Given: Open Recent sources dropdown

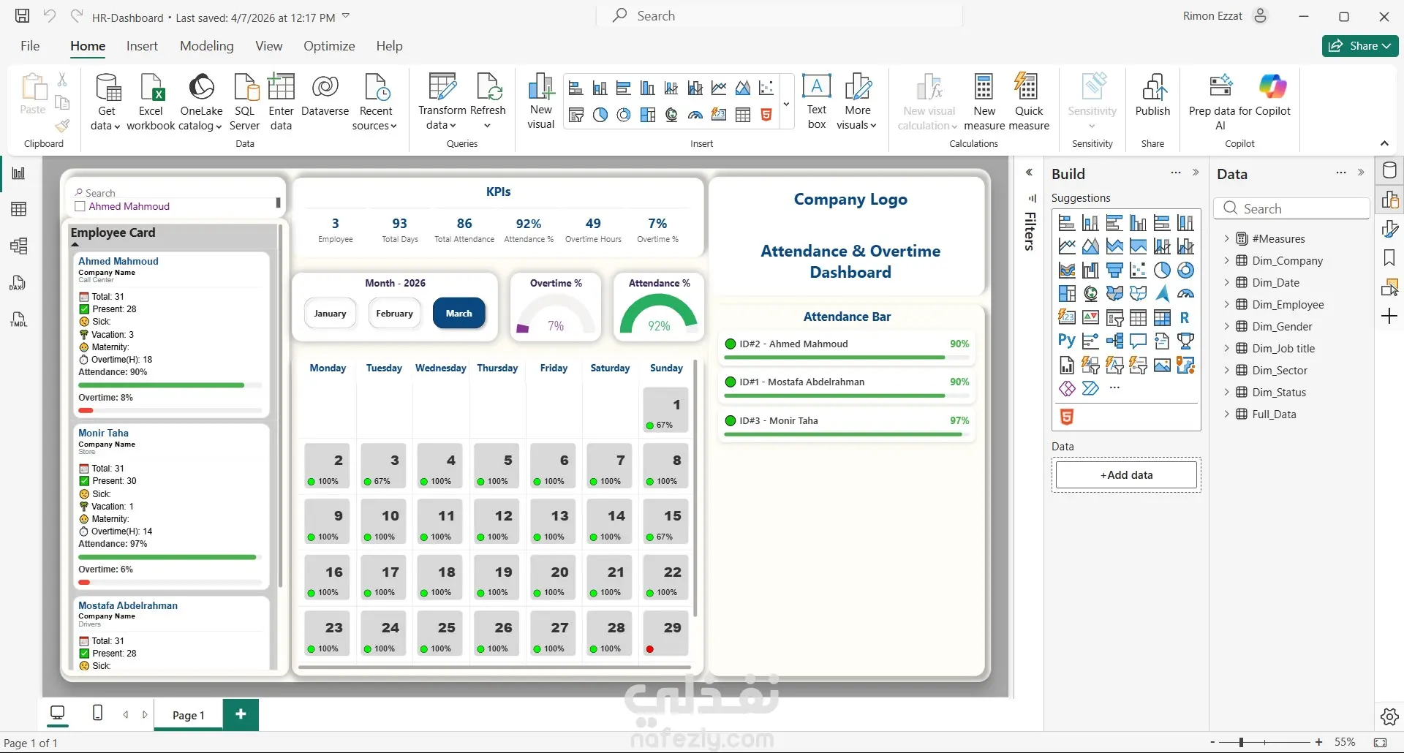Looking at the screenshot, I should [x=393, y=126].
